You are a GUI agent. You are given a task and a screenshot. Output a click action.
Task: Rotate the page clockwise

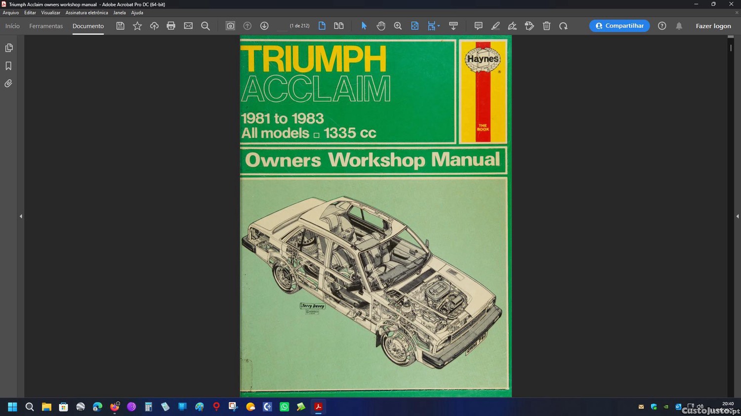coord(563,26)
